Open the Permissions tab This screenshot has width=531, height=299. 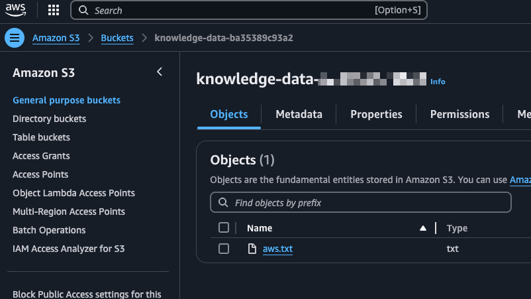pyautogui.click(x=459, y=115)
